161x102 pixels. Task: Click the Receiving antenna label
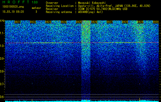[x=59, y=12]
